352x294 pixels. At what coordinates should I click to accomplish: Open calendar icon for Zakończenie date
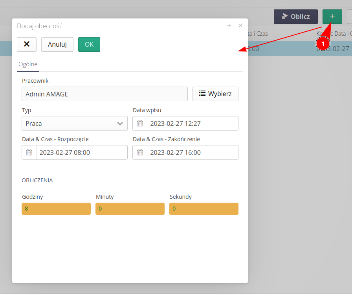(140, 152)
